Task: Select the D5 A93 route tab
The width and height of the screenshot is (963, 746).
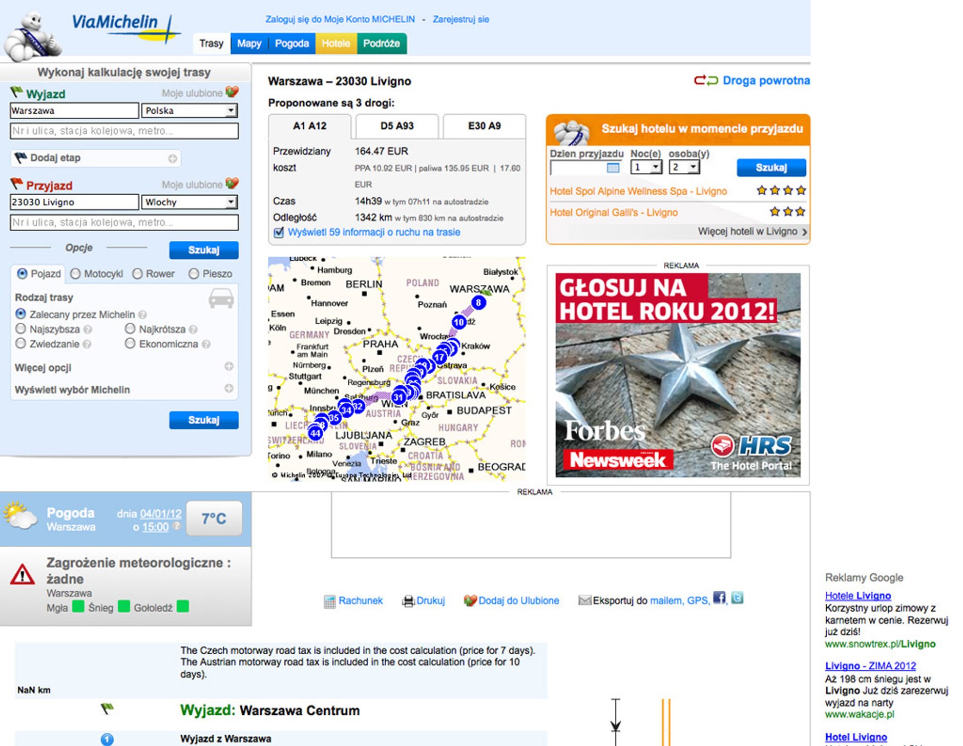Action: tap(396, 126)
